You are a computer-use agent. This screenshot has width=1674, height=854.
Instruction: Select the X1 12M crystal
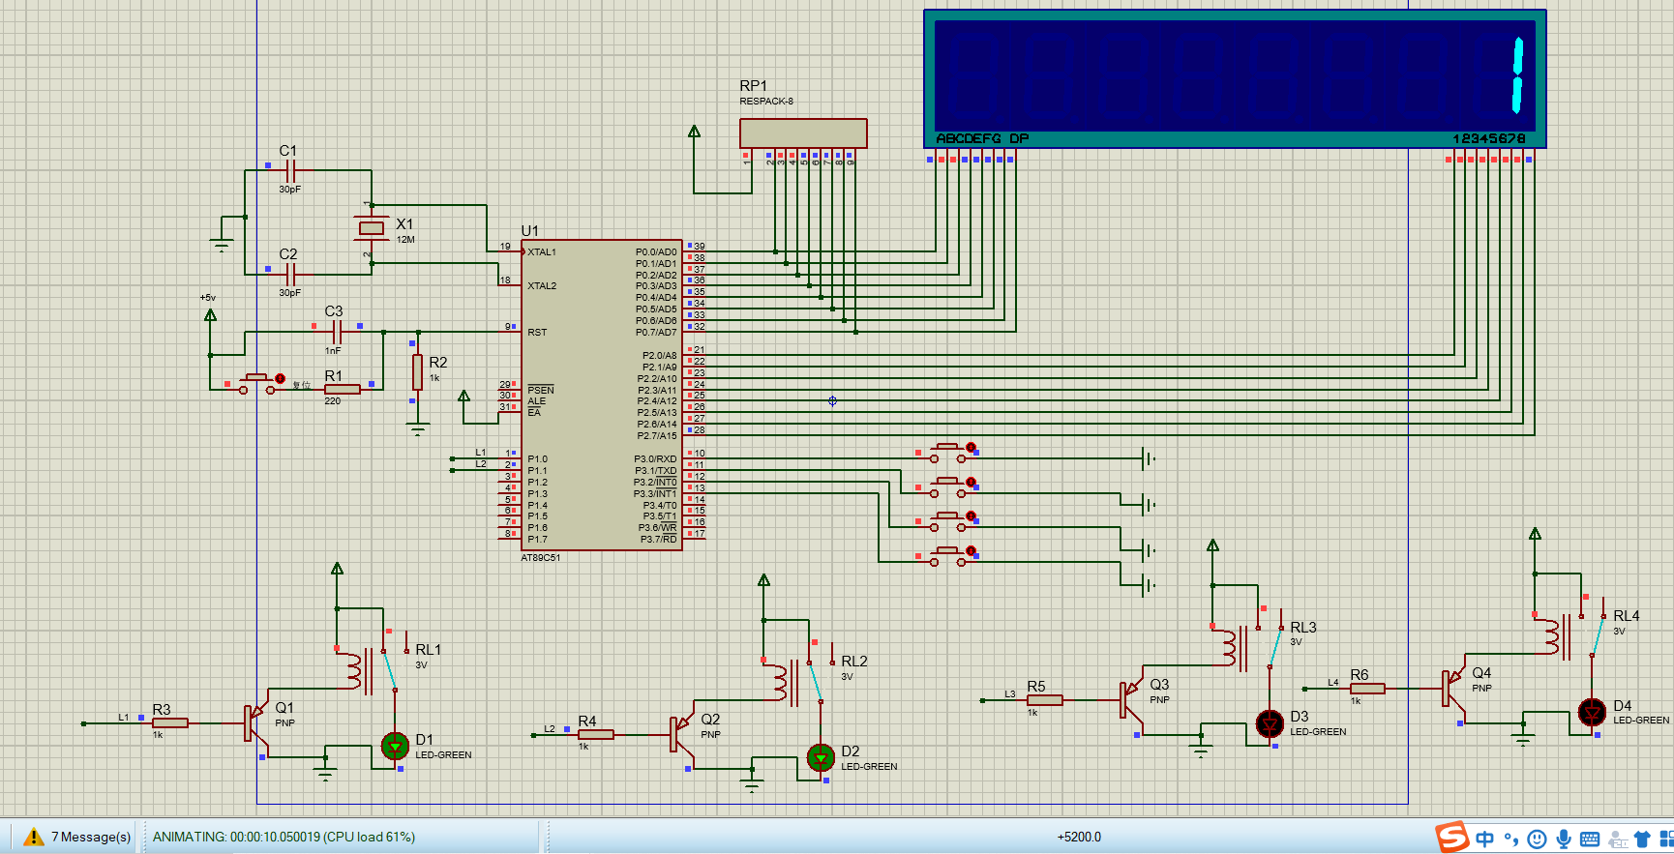(x=371, y=228)
